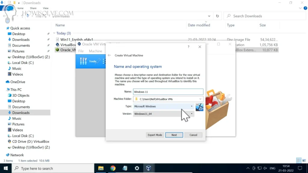Open the Version dropdown showing Windows11_64
Image resolution: width=308 pixels, height=173 pixels.
click(192, 114)
